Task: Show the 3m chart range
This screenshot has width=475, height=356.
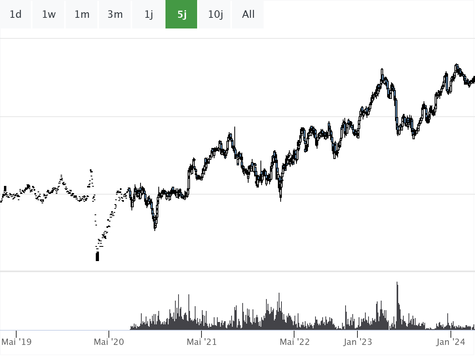Action: (115, 15)
